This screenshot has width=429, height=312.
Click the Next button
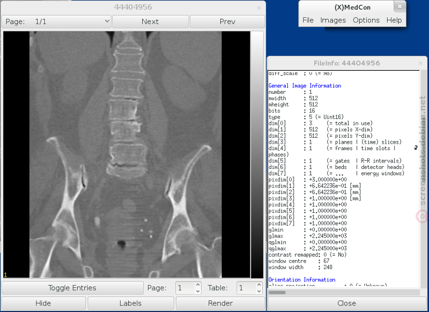(x=150, y=21)
